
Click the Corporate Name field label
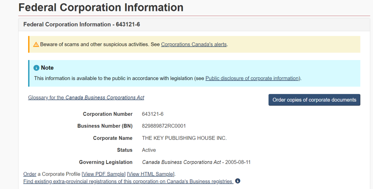point(113,138)
